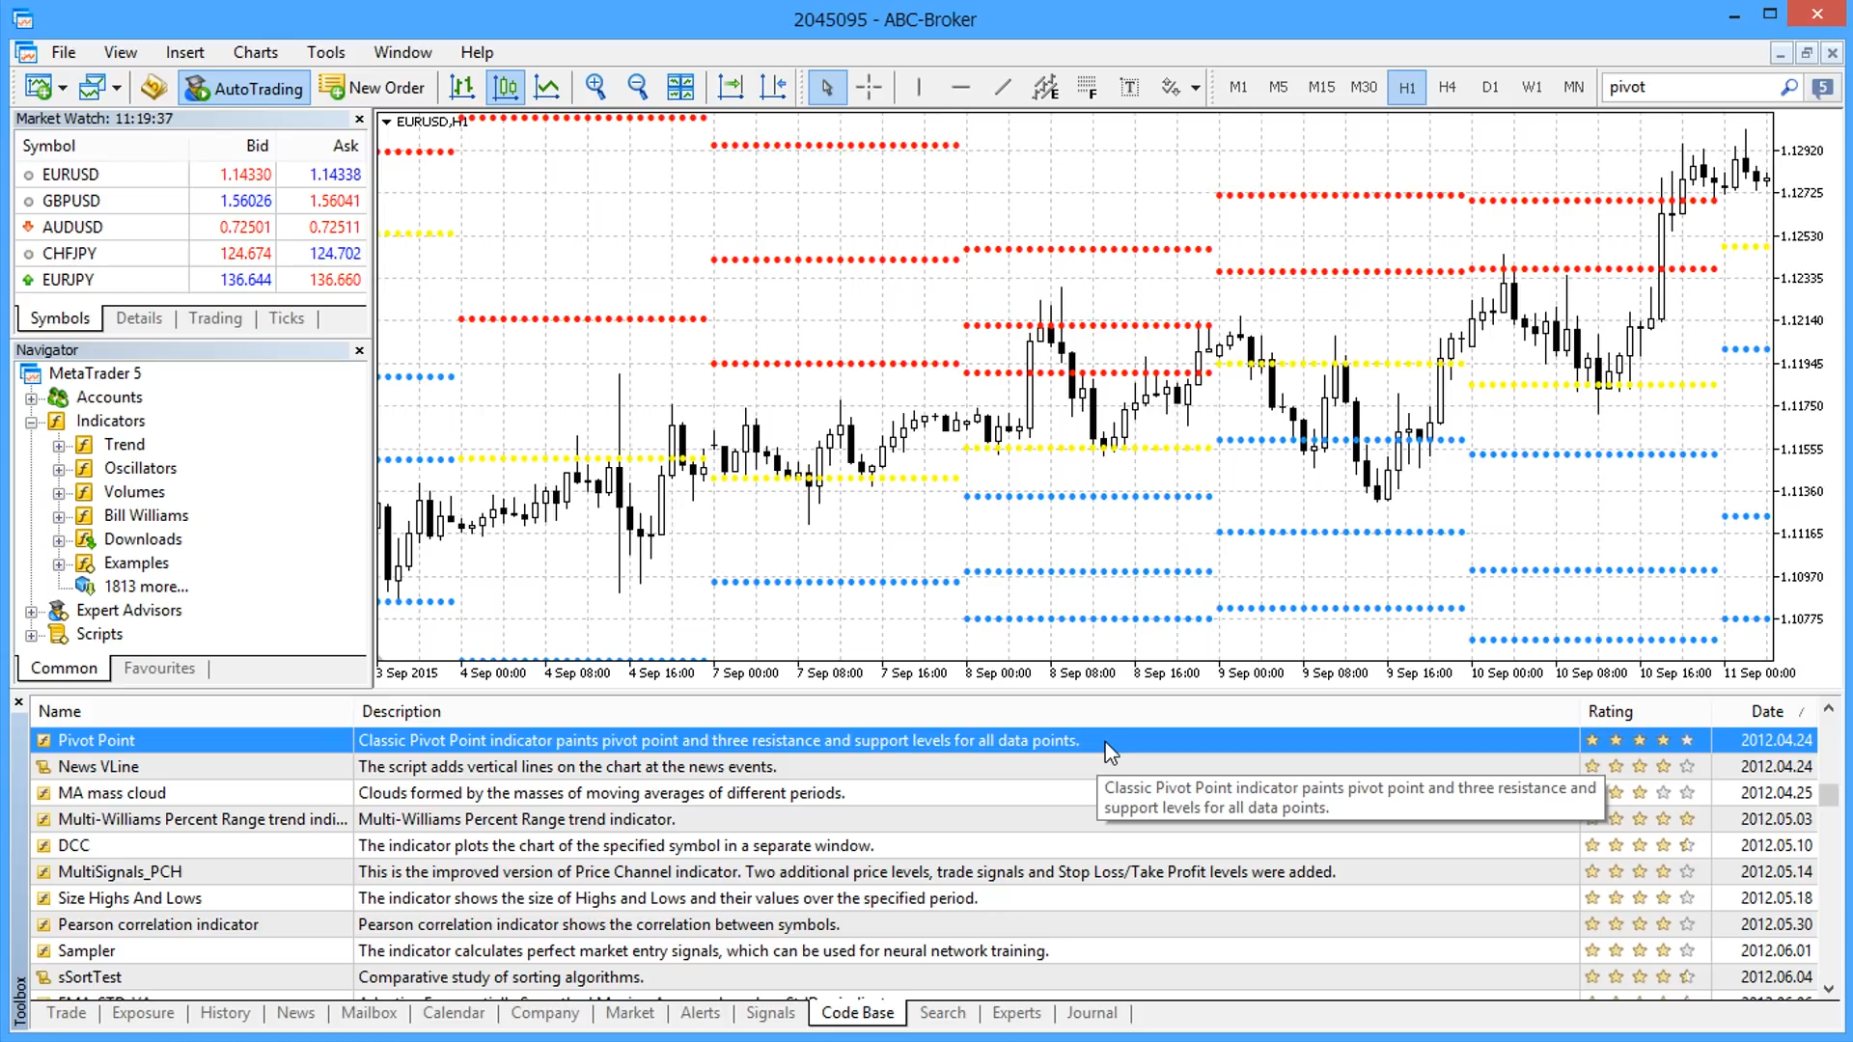The height and width of the screenshot is (1042, 1853).
Task: Switch chart to line chart style
Action: (547, 88)
